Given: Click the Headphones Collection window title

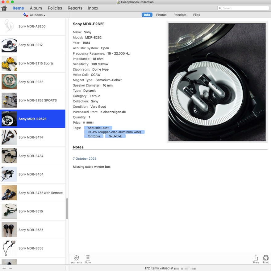Looking at the screenshot, I should pos(137,2).
